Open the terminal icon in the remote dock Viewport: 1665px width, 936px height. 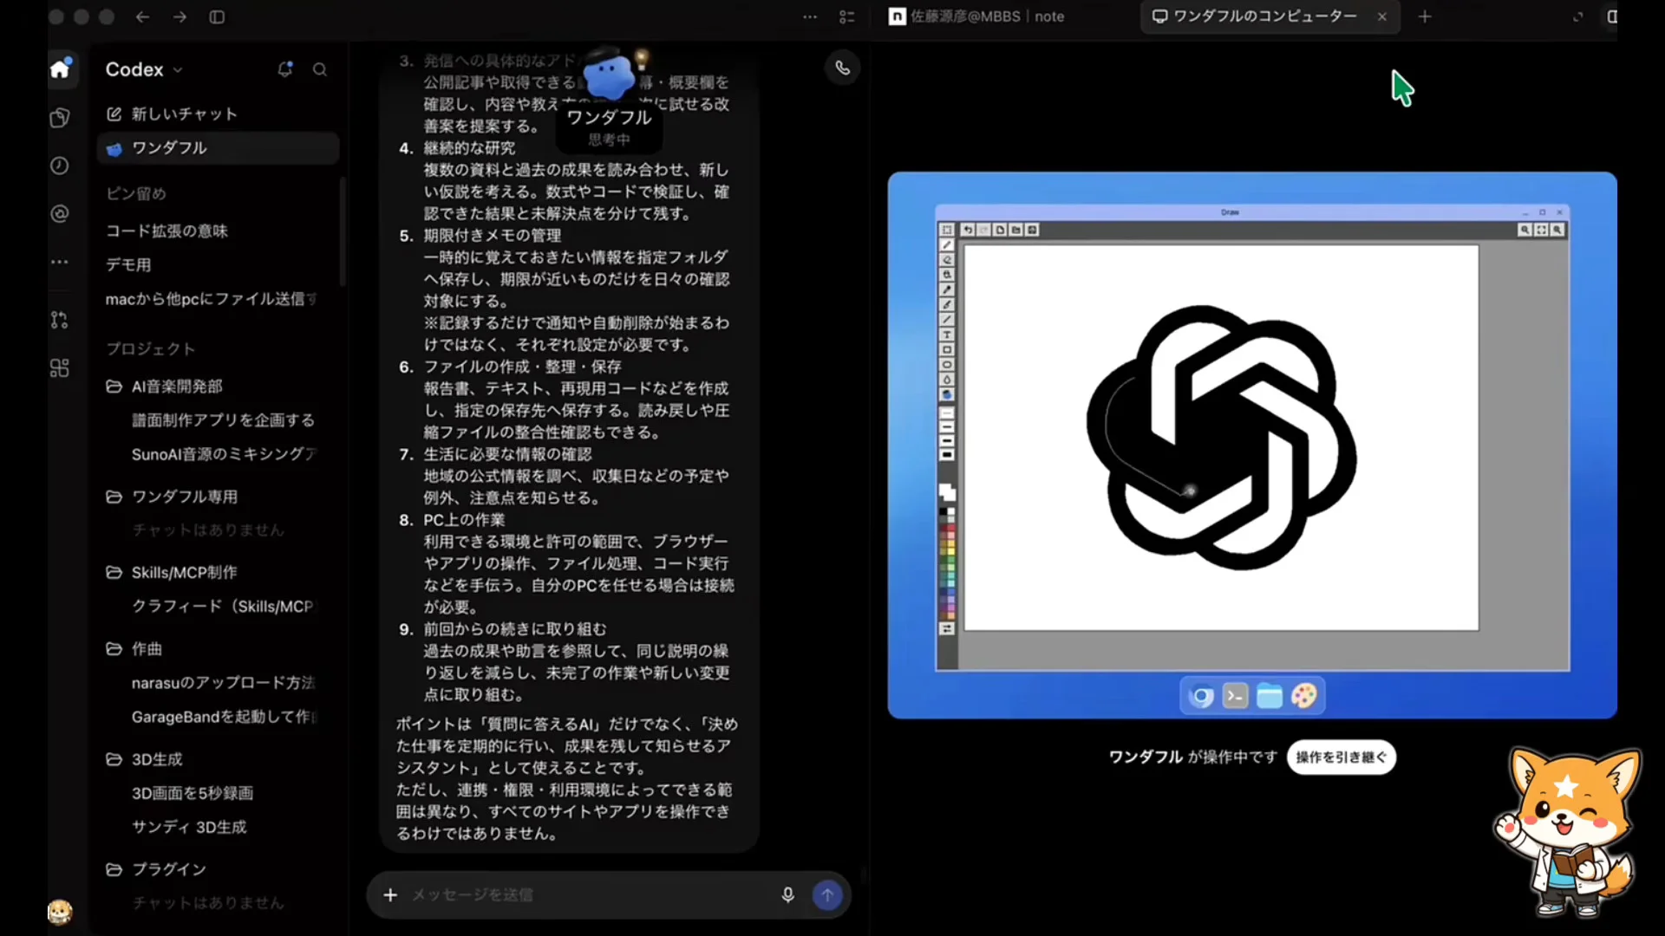1235,696
